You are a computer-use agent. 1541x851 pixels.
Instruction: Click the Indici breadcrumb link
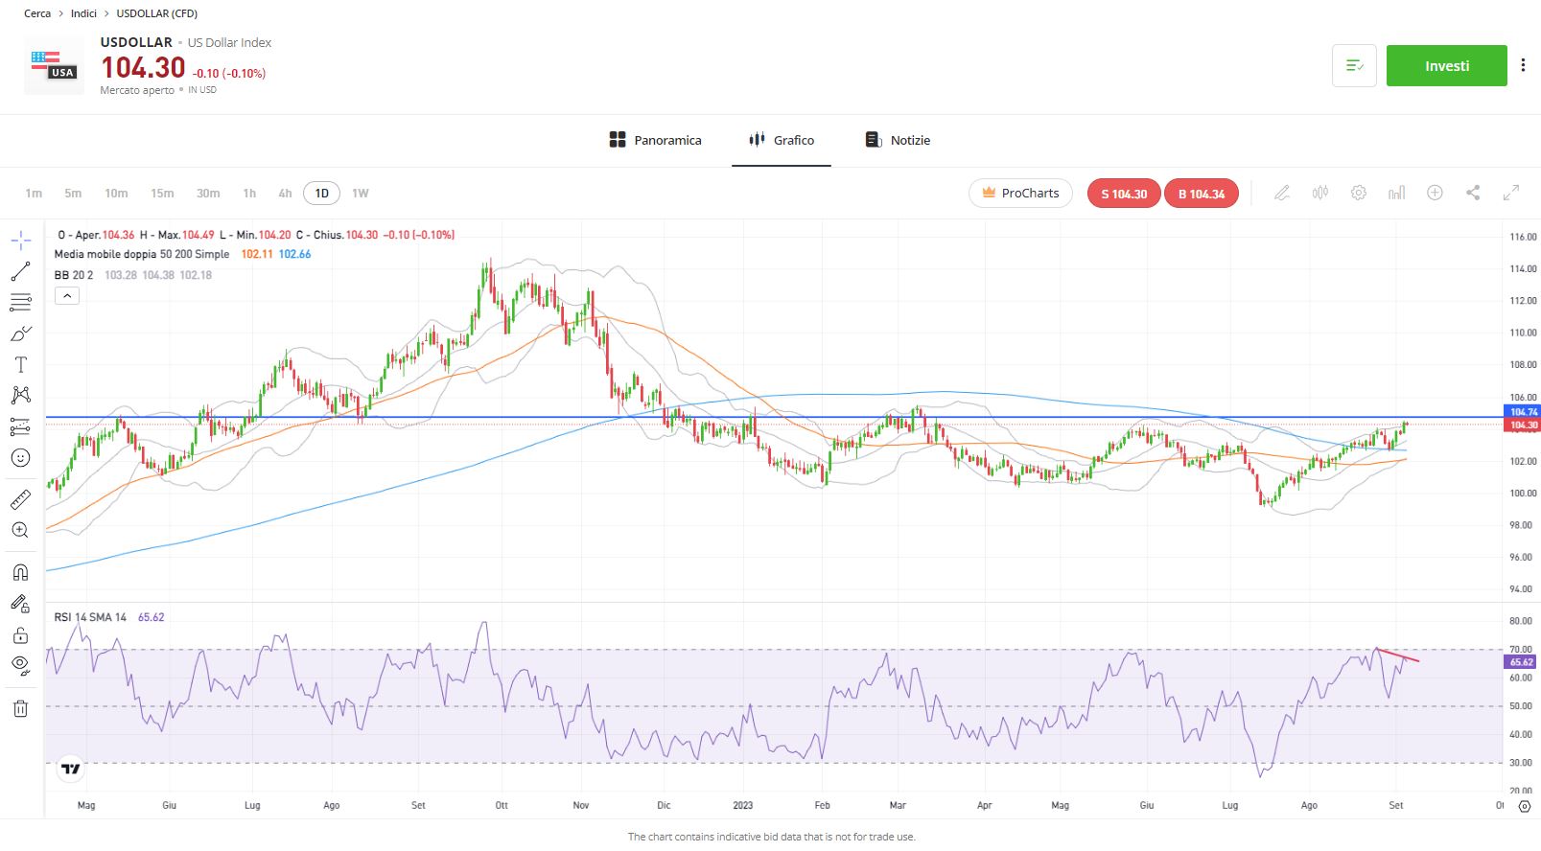(83, 13)
